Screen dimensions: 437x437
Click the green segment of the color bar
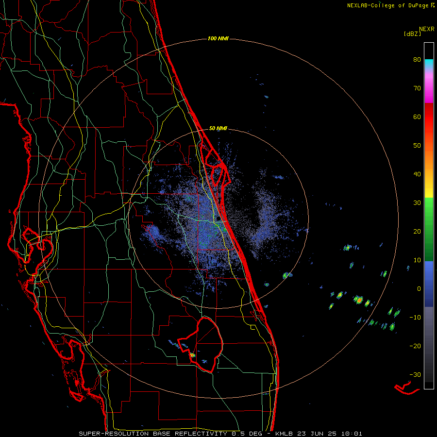click(x=429, y=229)
